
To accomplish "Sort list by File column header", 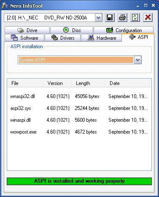I will (x=25, y=83).
